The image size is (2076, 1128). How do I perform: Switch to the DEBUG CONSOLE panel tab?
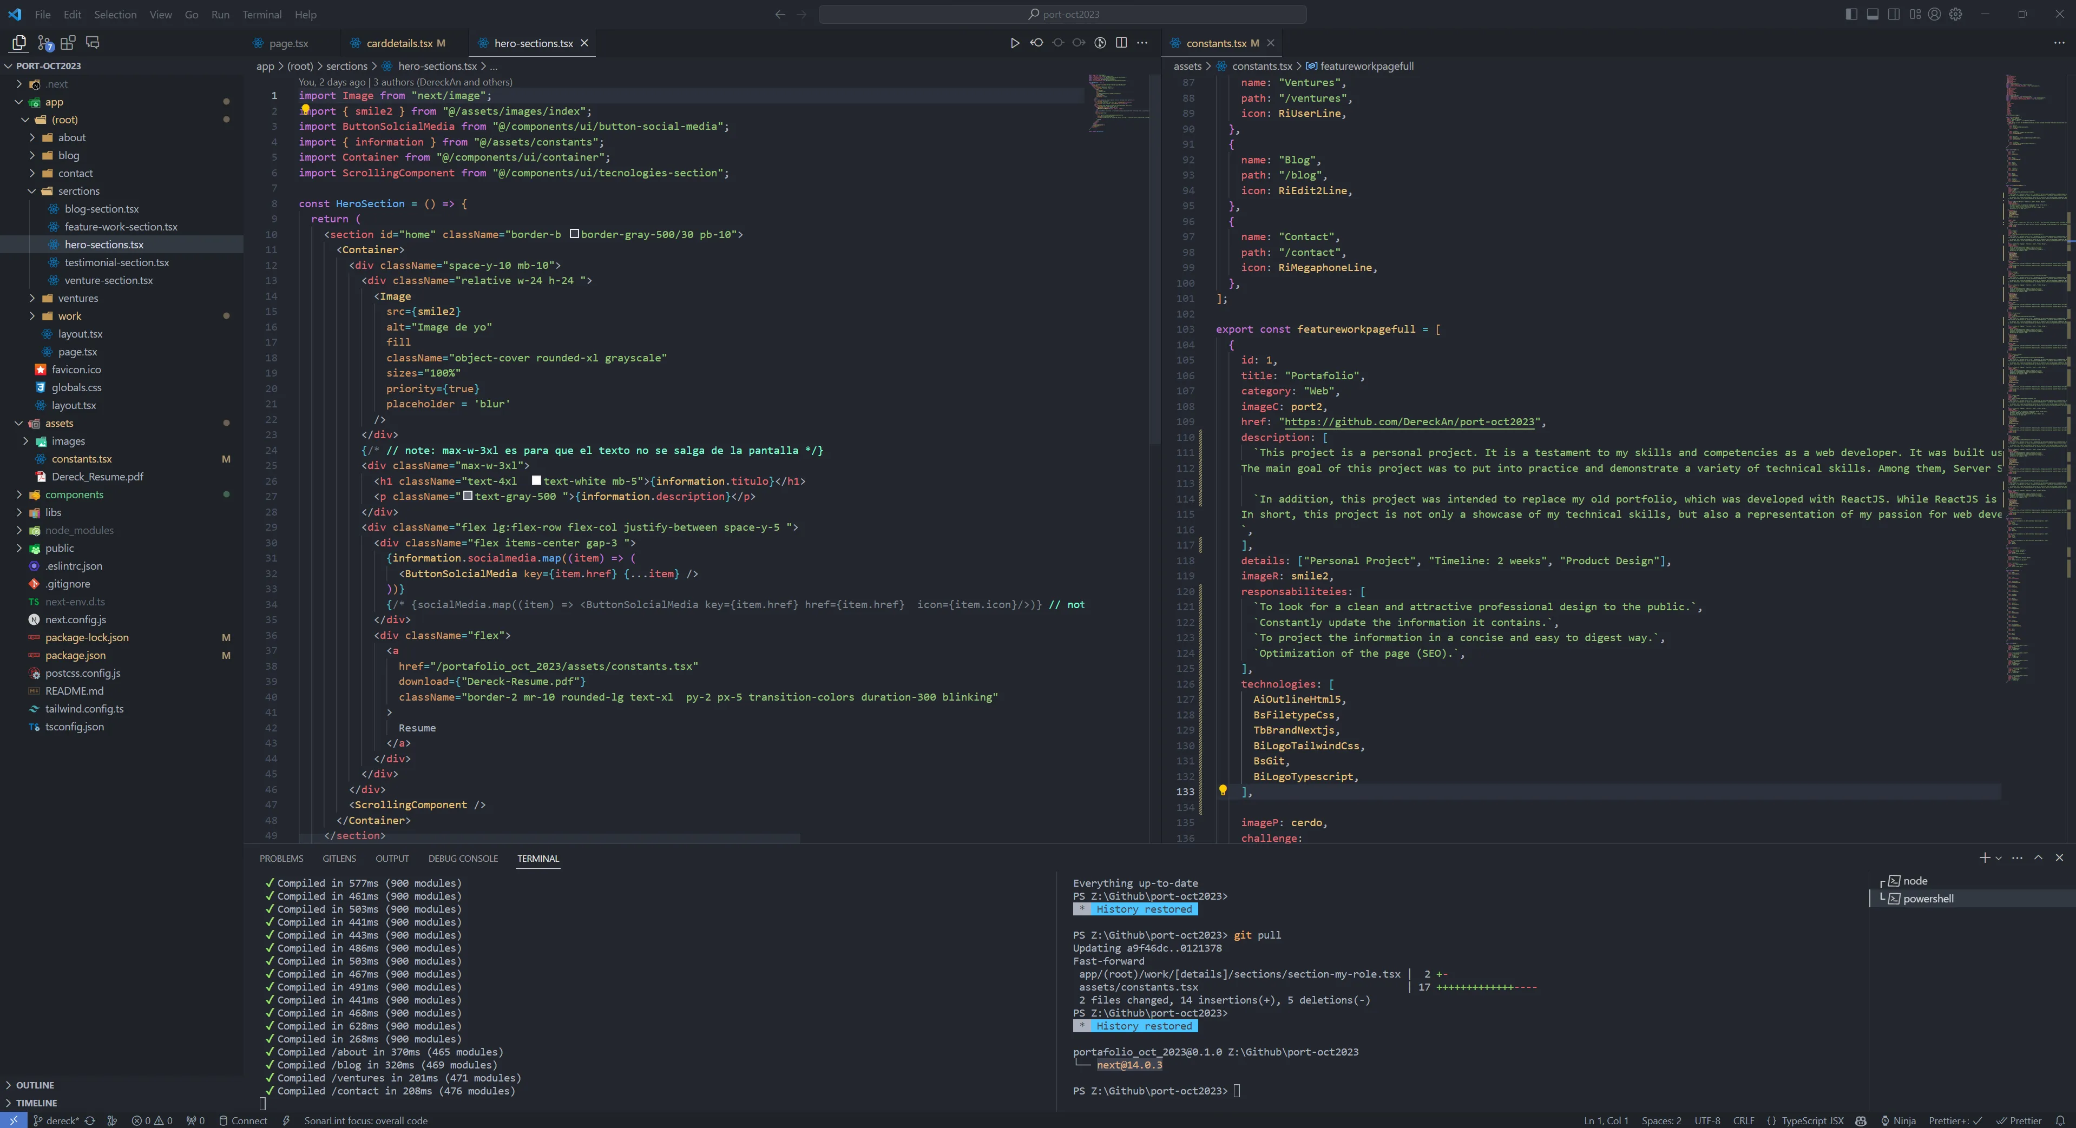[463, 859]
